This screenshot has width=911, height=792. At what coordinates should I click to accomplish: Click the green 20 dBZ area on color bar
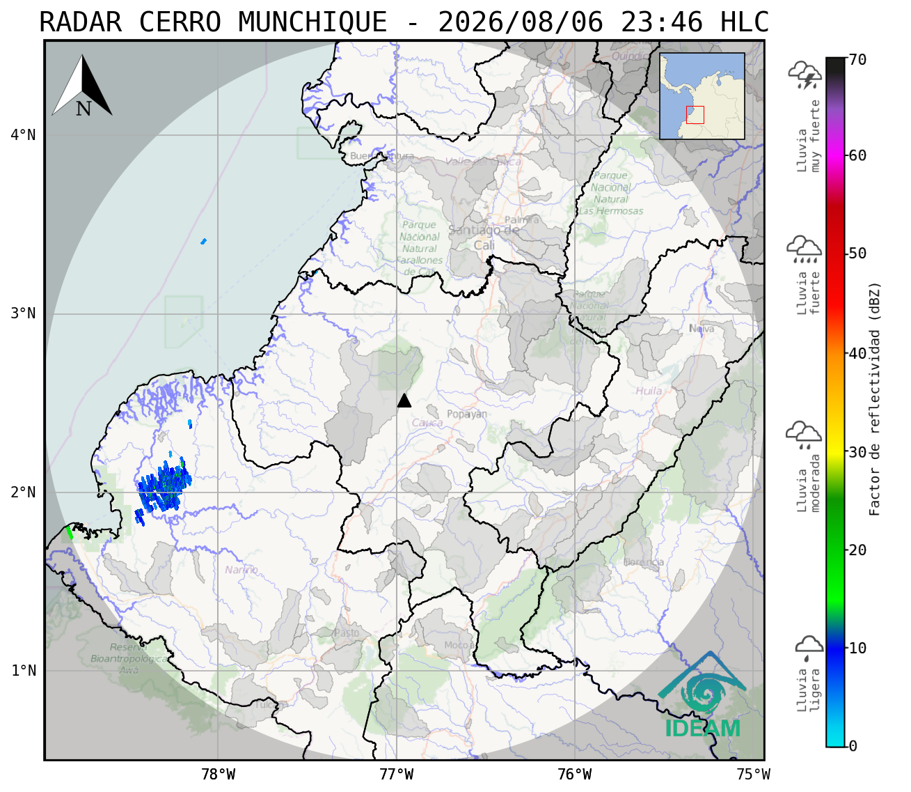[835, 550]
